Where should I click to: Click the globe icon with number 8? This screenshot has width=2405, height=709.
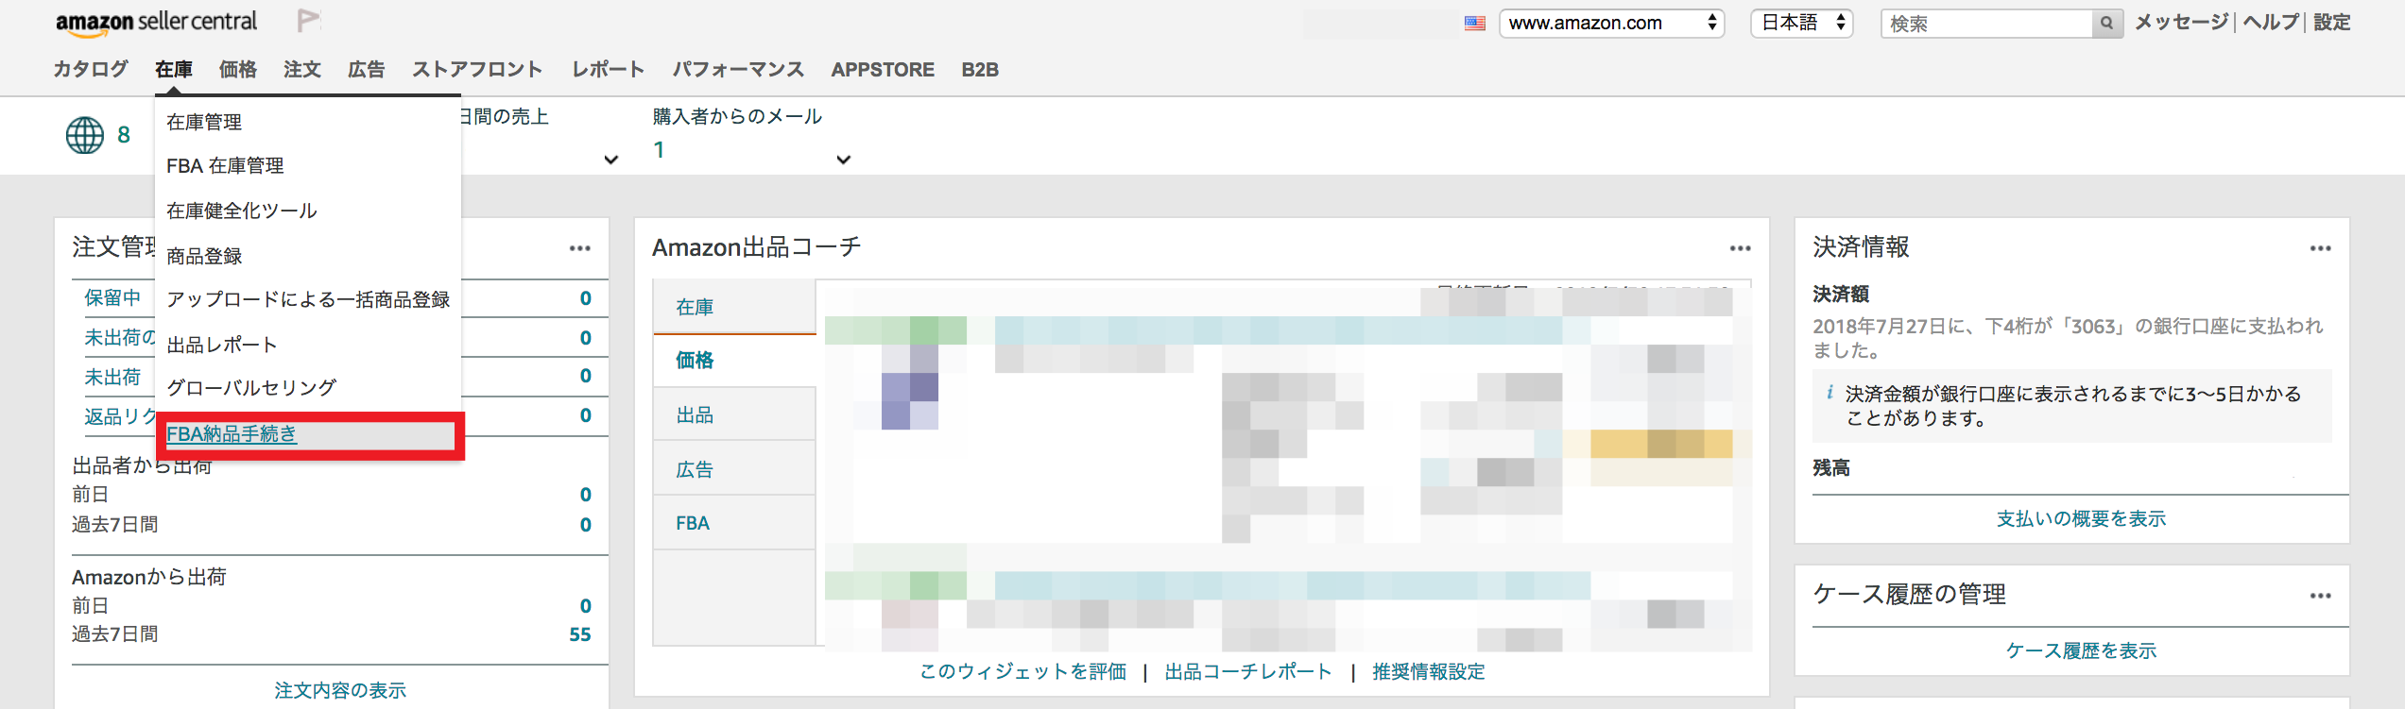tap(85, 135)
